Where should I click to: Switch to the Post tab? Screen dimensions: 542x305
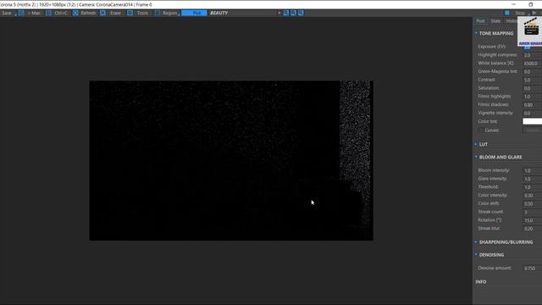[480, 21]
